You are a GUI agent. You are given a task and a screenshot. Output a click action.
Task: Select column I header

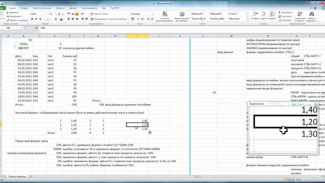point(137,36)
